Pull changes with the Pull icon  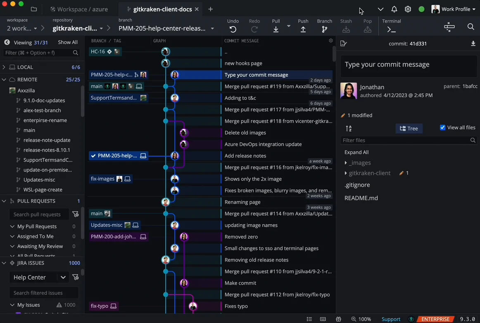276,29
